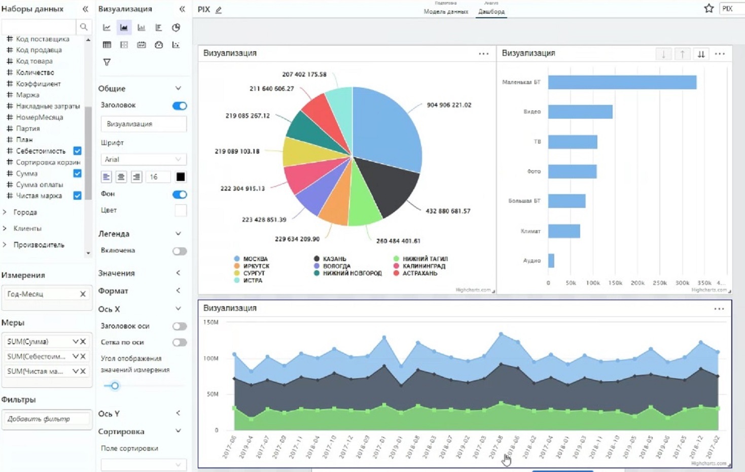Open pie chart widget options menu

tap(484, 53)
